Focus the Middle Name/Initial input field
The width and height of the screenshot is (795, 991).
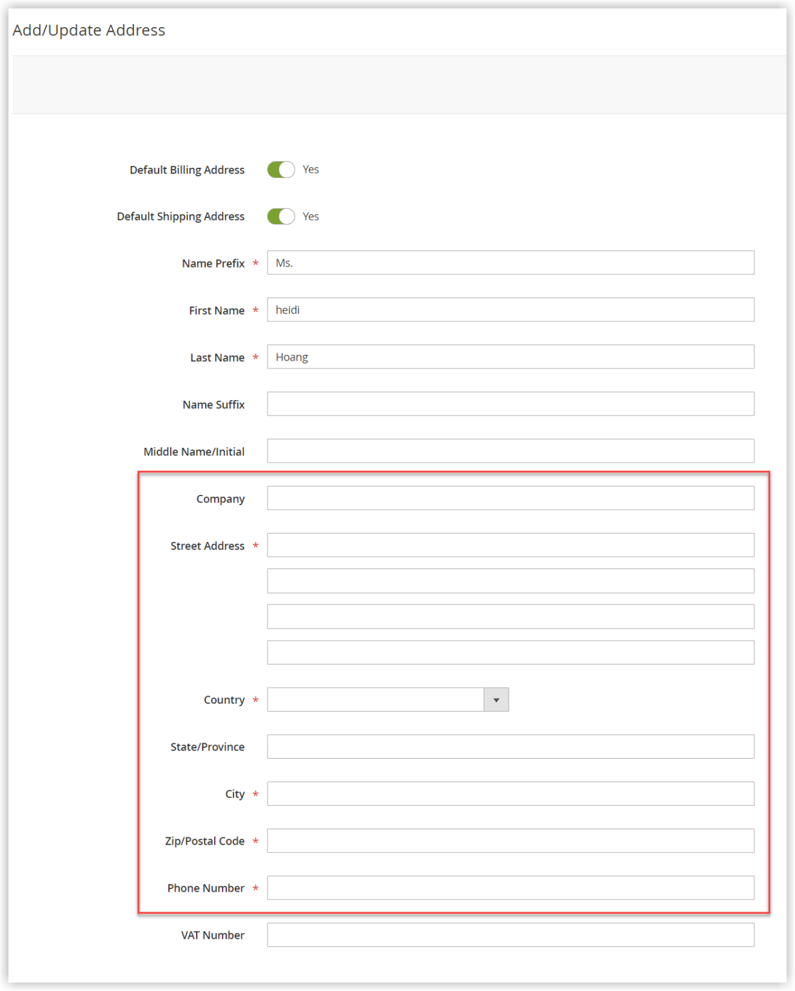pos(511,451)
